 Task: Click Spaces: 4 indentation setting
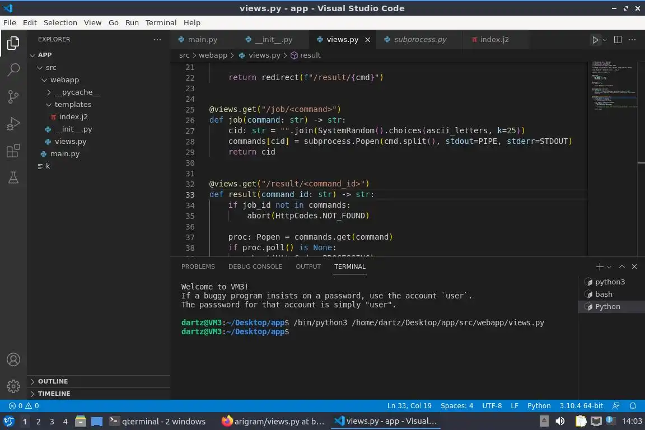pos(457,406)
